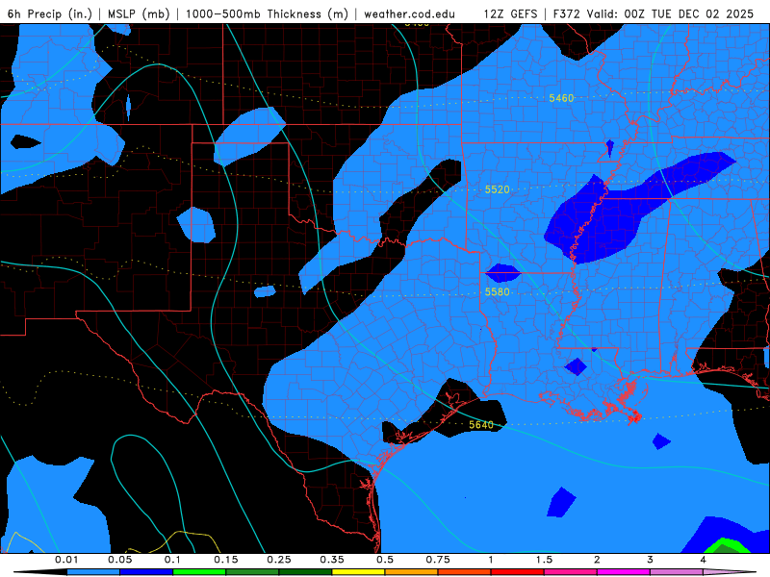Click the orange 0.5–0.75 legend swatch

[x=412, y=572]
